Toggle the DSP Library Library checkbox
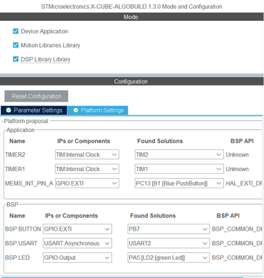The width and height of the screenshot is (264, 278). coord(15,59)
